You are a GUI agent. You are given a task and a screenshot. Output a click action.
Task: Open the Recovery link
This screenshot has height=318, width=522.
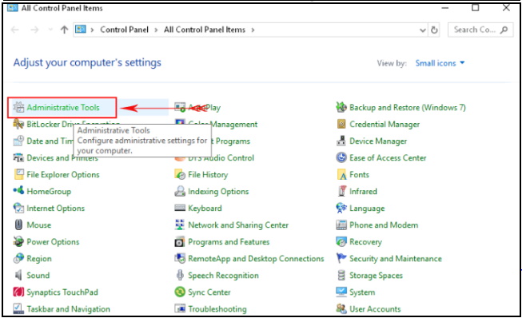coord(365,242)
